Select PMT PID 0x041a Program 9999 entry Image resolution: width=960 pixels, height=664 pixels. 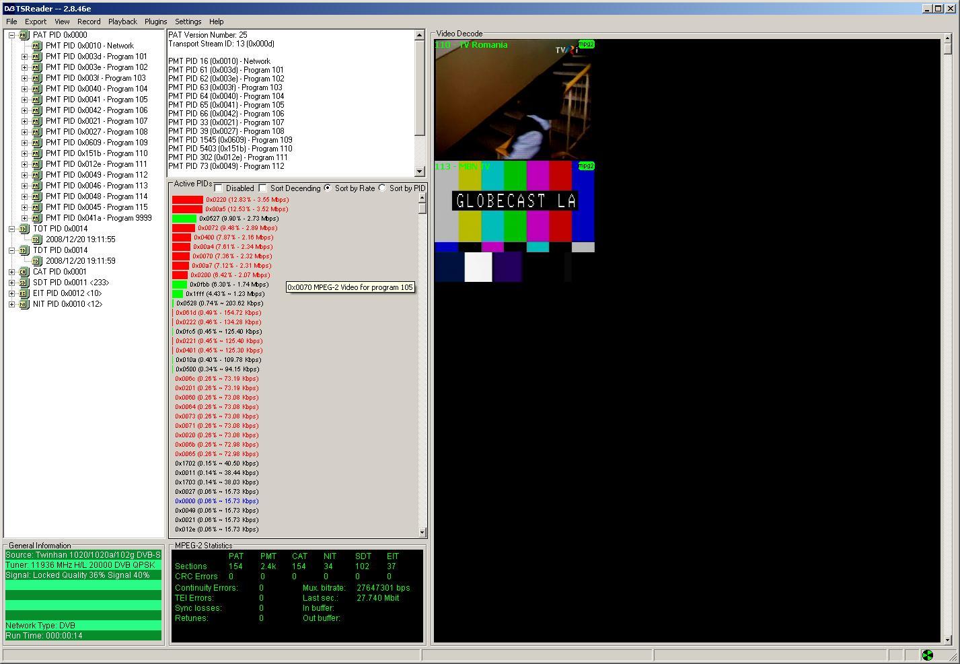click(98, 218)
